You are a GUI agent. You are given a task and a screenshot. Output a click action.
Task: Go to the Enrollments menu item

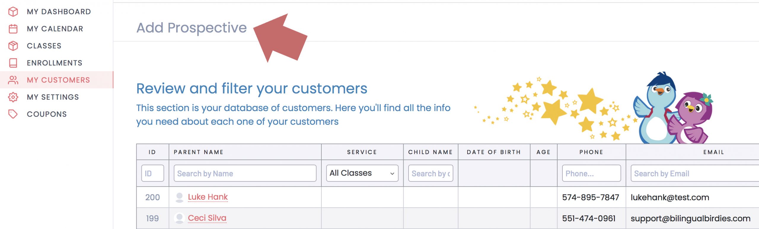[x=55, y=63]
